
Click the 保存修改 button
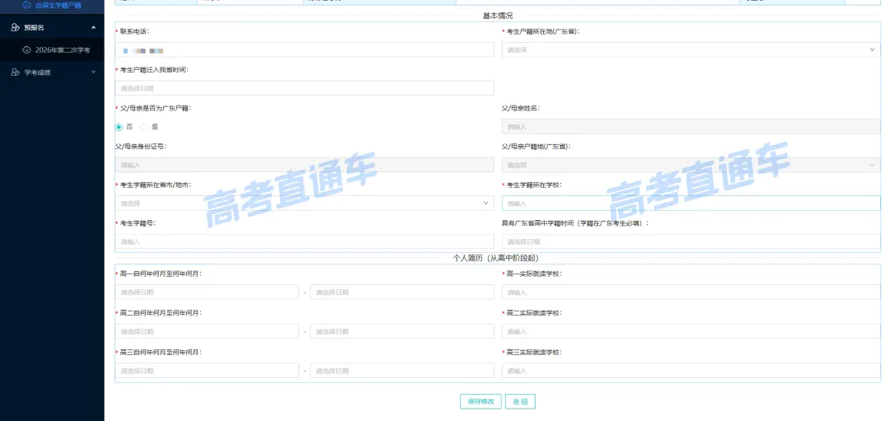tap(480, 401)
